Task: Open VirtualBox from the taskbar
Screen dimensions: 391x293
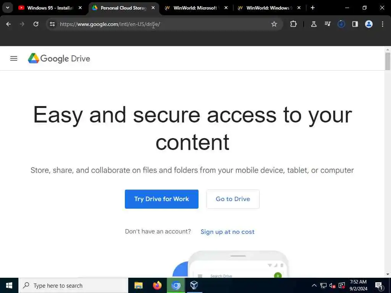Action: coord(194,285)
